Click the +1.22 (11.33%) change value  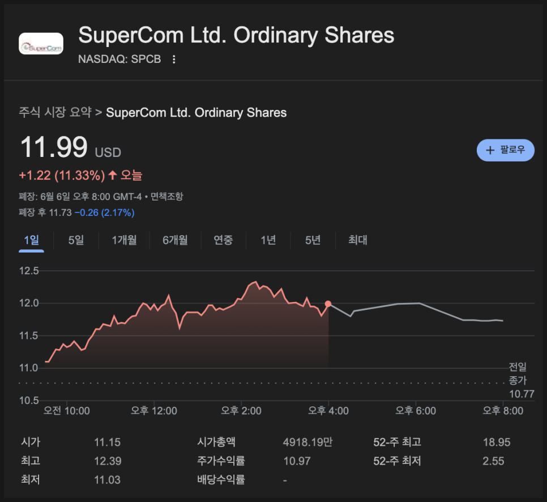click(x=62, y=175)
